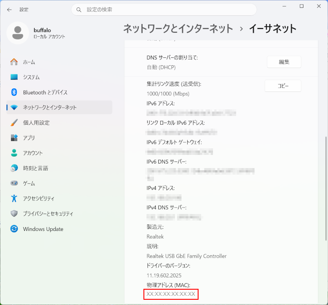The height and width of the screenshot is (305, 328).
Task: Click the IPv6 デフォルト ゲートウェイ label
Action: point(174,142)
